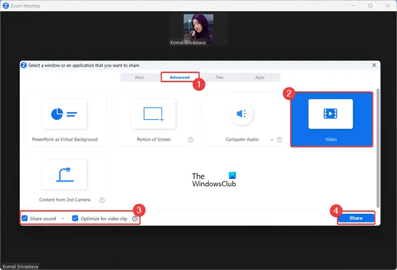
Task: Switch to the Basic tab
Action: click(140, 77)
